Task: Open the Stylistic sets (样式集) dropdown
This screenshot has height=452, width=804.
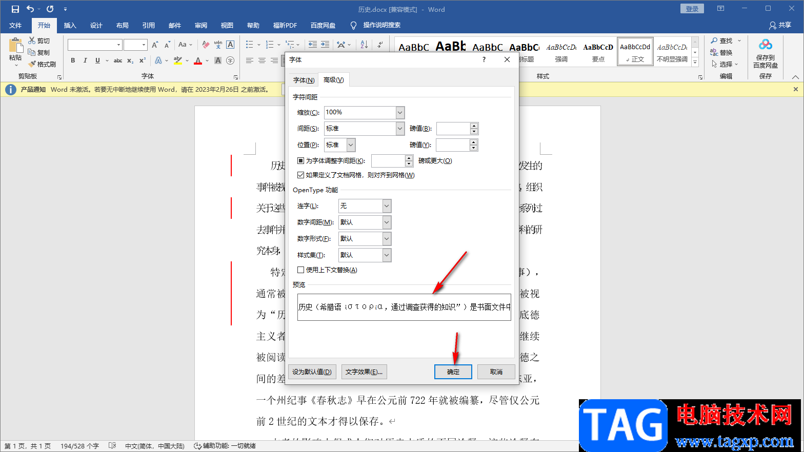Action: click(387, 255)
